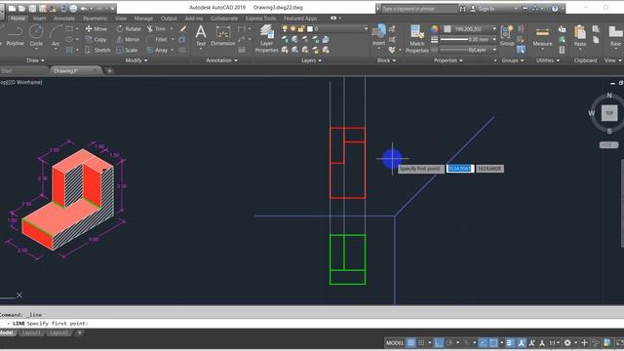Open the Parametric ribbon tab
Viewport: 624px width, 351px height.
[96, 19]
